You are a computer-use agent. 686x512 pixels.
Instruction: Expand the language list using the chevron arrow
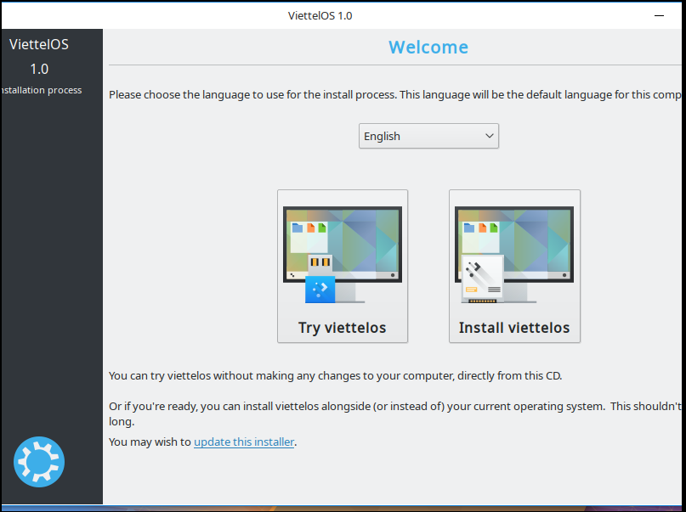pyautogui.click(x=490, y=136)
